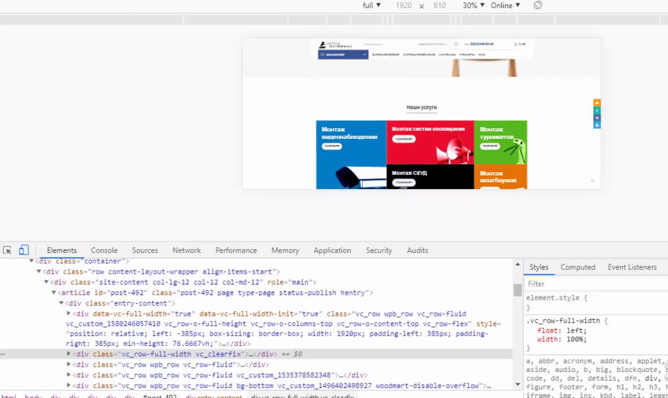The height and width of the screenshot is (398, 668).
Task: Open the 30% zoom dropdown
Action: [x=474, y=5]
